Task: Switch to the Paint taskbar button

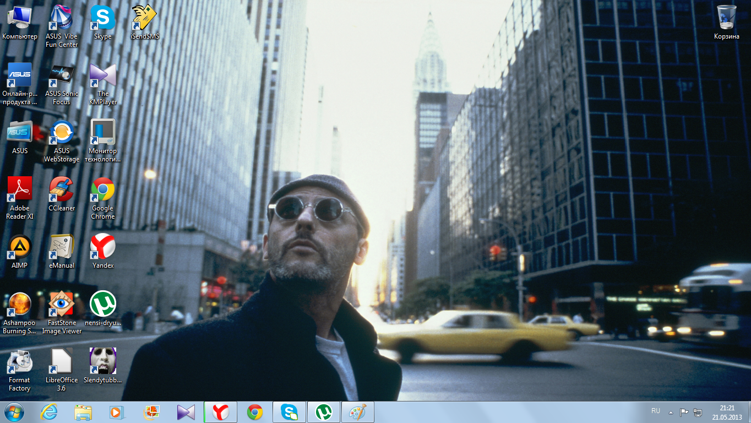Action: pos(358,412)
